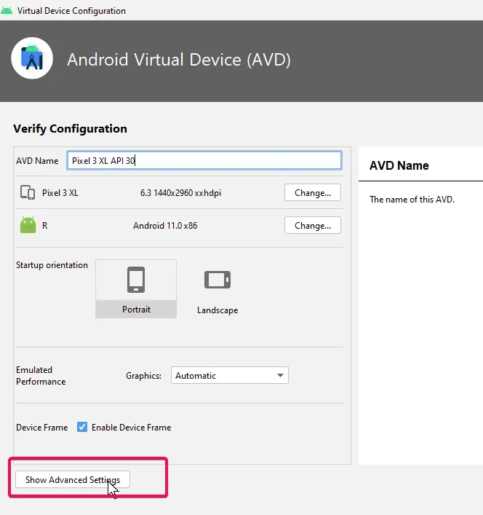
Task: Click the 'Android 11.0 x86' text
Action: click(x=165, y=226)
